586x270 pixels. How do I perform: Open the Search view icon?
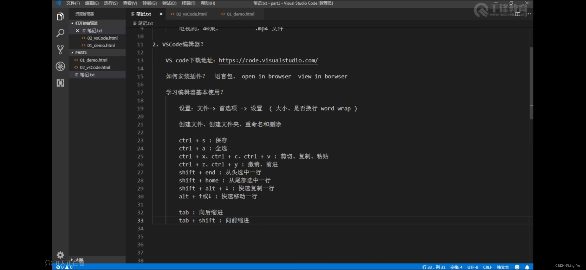click(60, 33)
